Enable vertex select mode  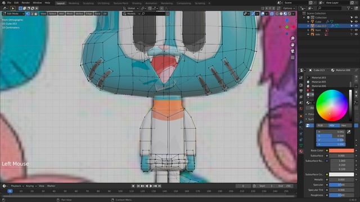point(28,13)
